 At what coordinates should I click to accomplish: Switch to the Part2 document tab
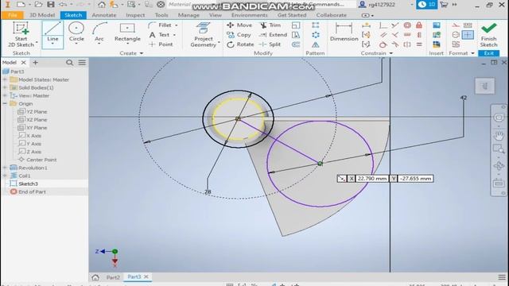click(113, 277)
